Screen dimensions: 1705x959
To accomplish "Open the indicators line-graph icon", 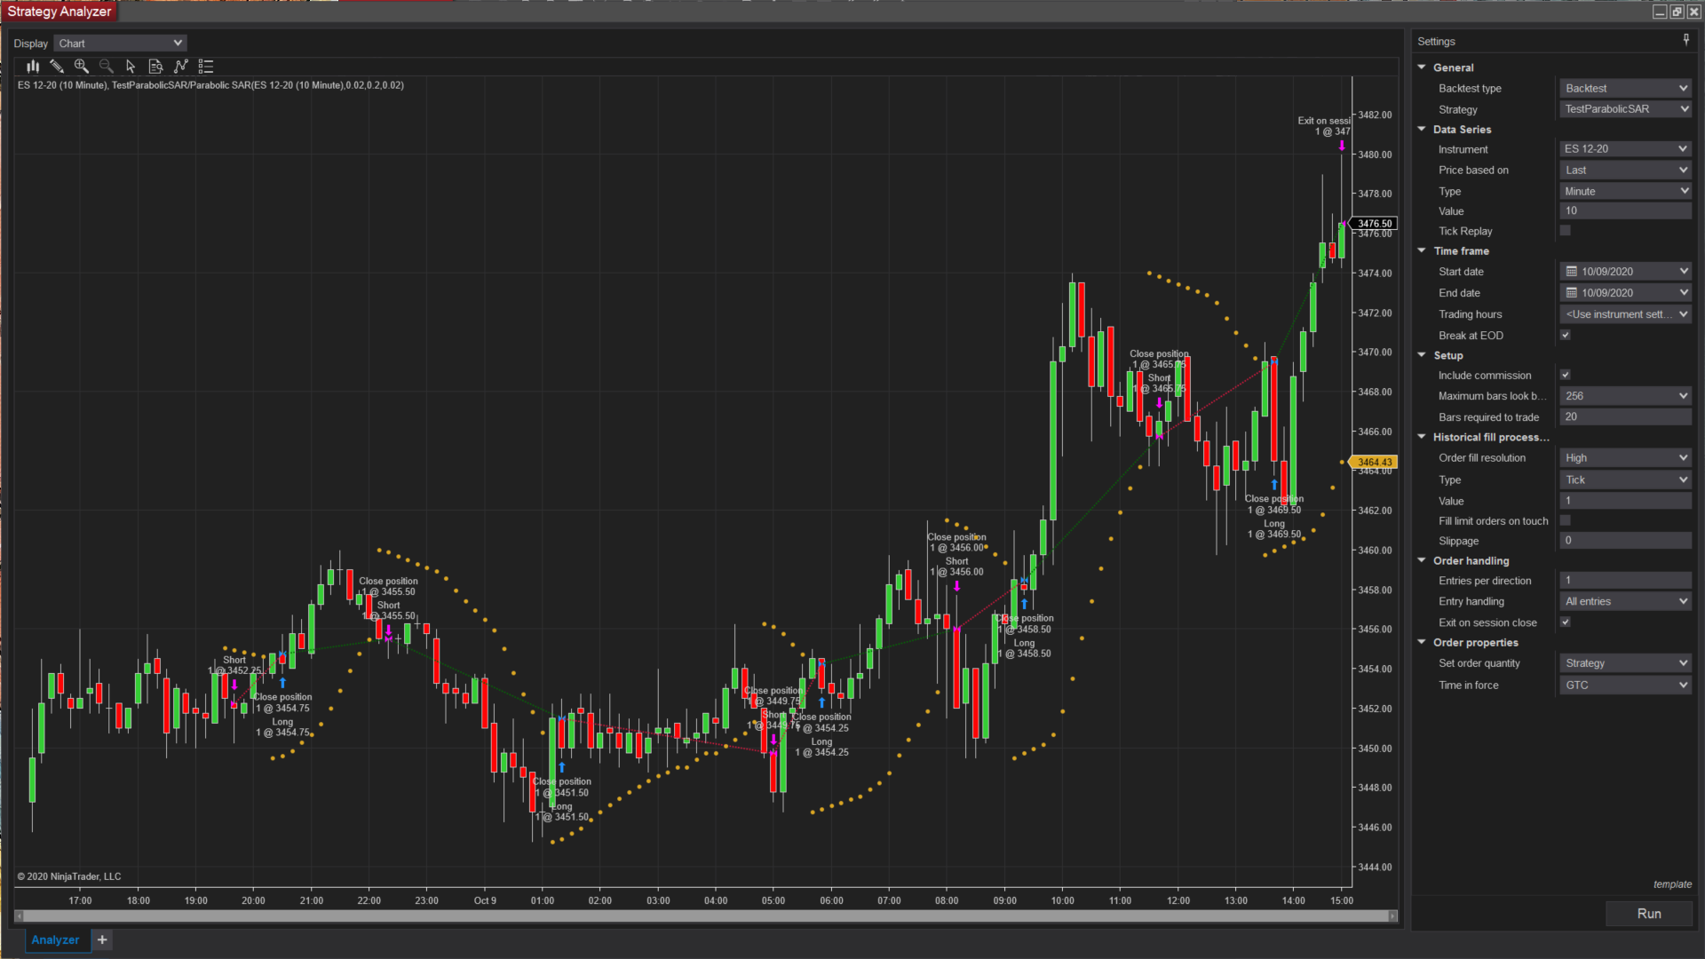I will 181,67.
